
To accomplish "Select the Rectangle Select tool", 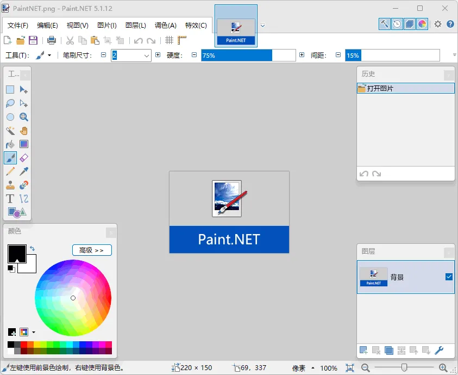I will pos(10,89).
